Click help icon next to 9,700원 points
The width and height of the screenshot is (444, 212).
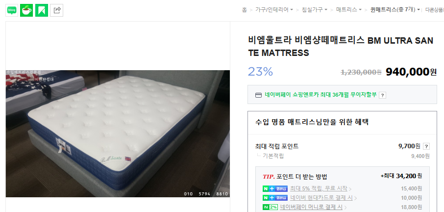(x=426, y=147)
